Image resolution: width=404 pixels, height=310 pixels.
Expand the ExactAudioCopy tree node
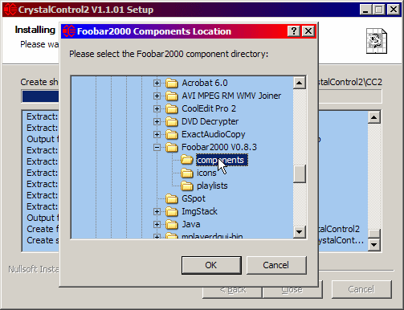[157, 134]
